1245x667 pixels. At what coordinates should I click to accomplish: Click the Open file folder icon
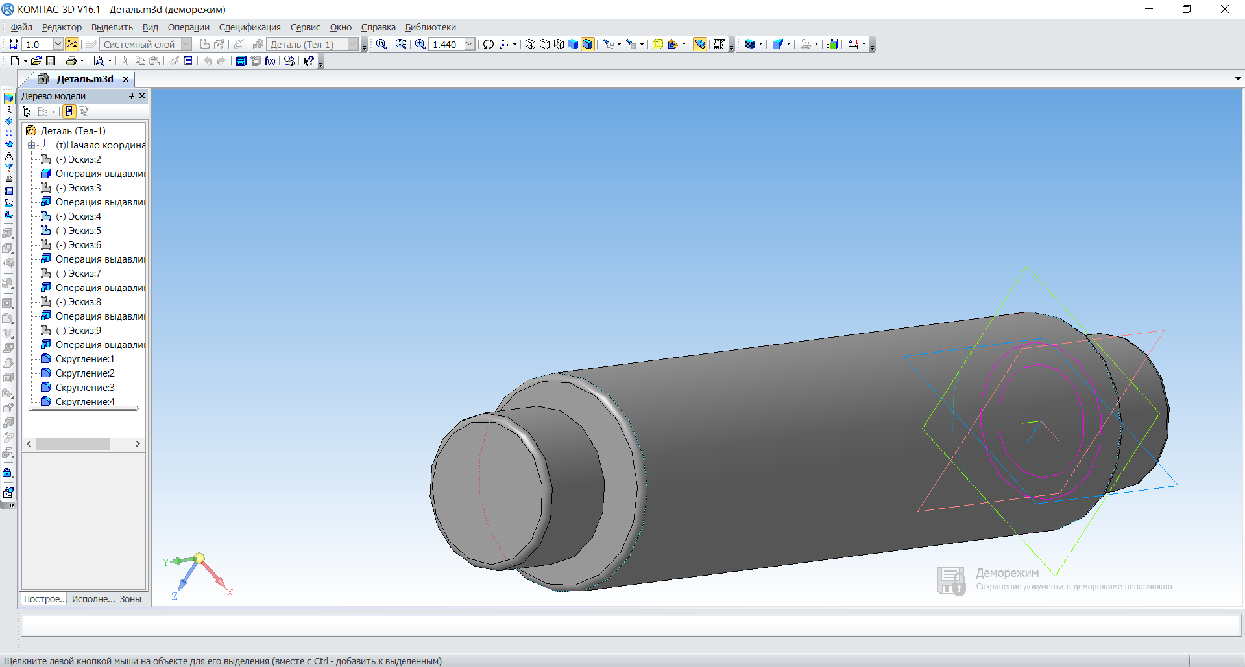(x=36, y=61)
